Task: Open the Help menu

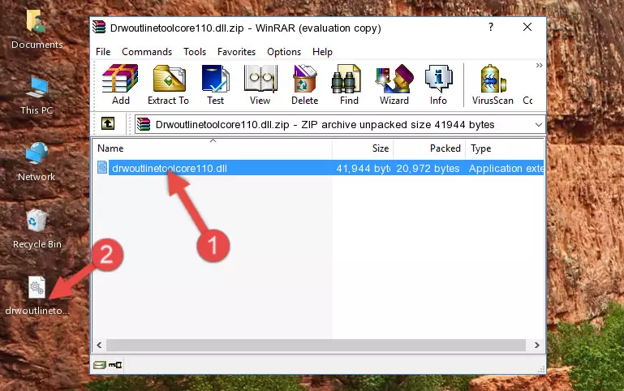Action: (x=322, y=52)
